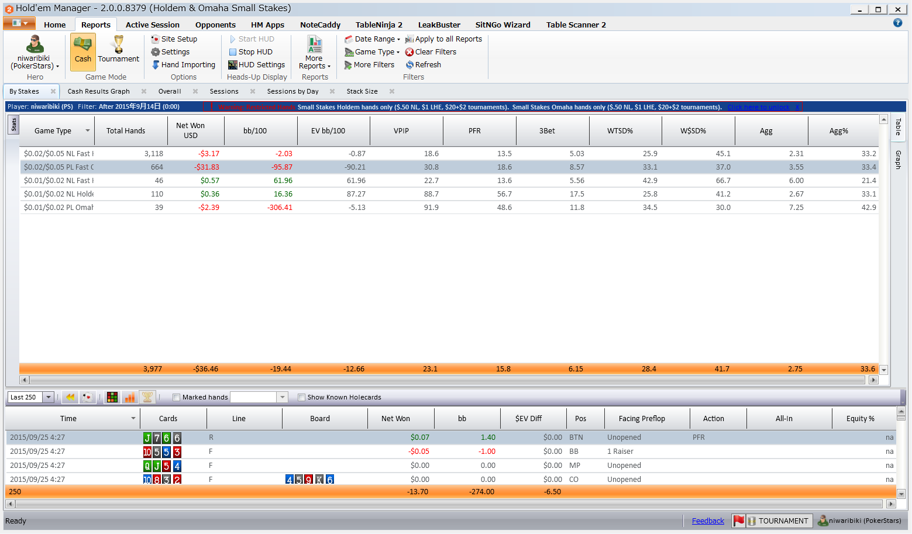
Task: Click the Feedback link
Action: 708,521
